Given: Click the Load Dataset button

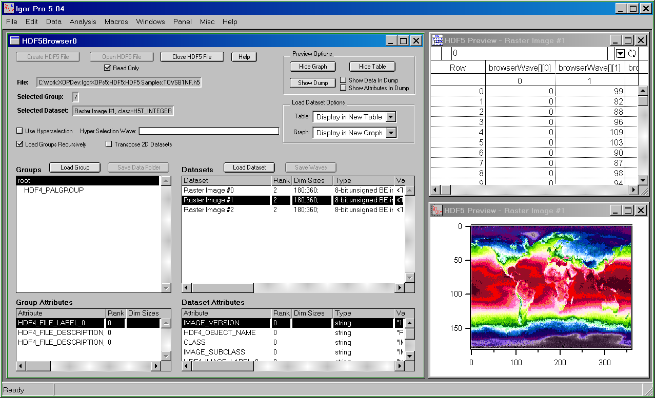Looking at the screenshot, I should pyautogui.click(x=249, y=167).
